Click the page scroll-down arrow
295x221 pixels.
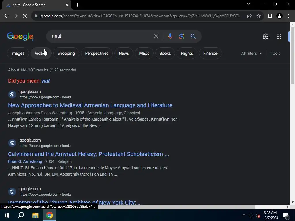[x=292, y=202]
